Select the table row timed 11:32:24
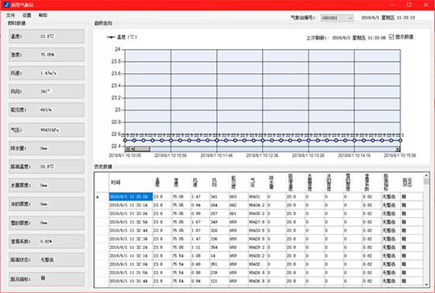 [x=259, y=247]
